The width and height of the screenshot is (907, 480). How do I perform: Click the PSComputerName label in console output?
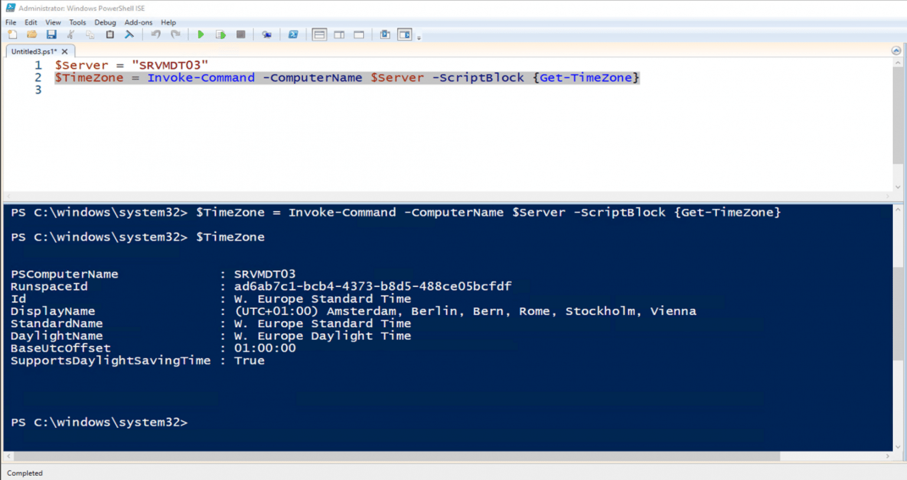(64, 274)
